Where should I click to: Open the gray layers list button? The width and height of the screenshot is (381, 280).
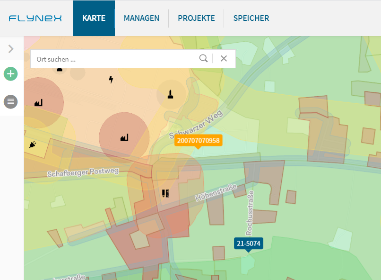point(11,101)
